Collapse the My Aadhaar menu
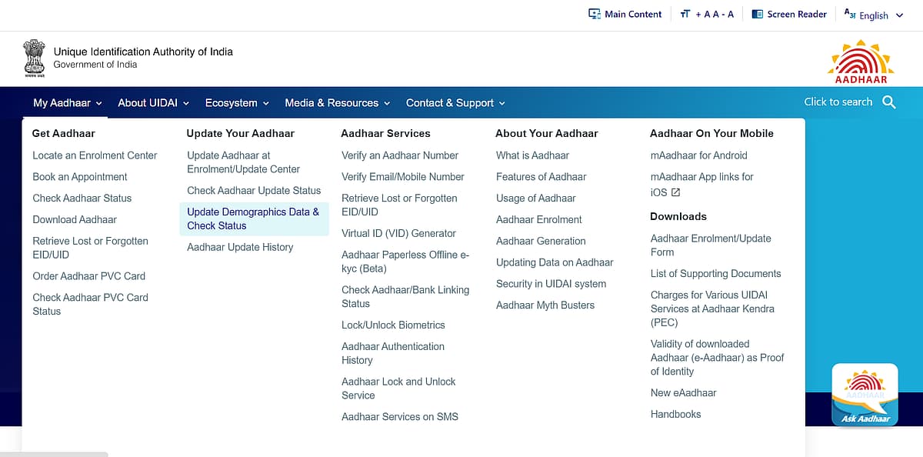Viewport: 923px width, 457px height. (68, 103)
